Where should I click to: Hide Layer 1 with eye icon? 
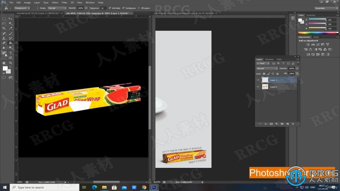258,80
